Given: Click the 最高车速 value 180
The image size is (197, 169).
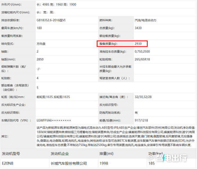Looking at the screenshot, I should coord(40,28).
